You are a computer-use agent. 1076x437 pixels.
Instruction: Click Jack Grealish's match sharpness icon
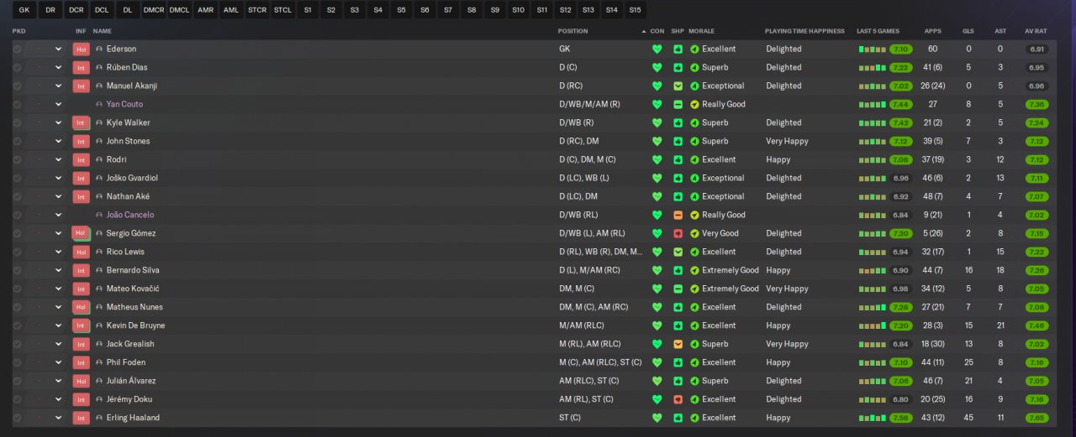(x=678, y=344)
